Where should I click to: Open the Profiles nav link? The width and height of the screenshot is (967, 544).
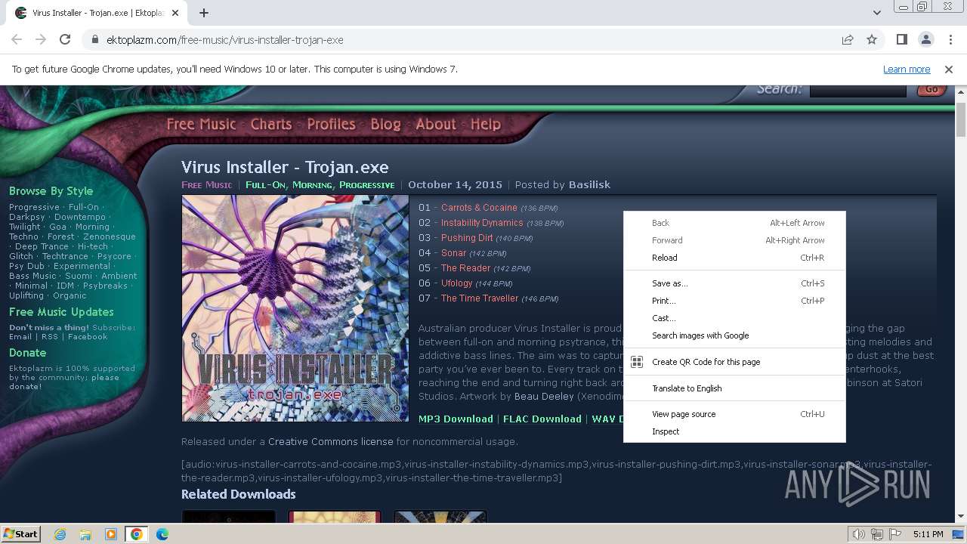pos(331,125)
